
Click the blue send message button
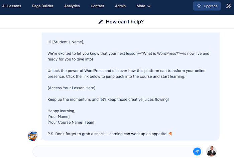click(197, 152)
